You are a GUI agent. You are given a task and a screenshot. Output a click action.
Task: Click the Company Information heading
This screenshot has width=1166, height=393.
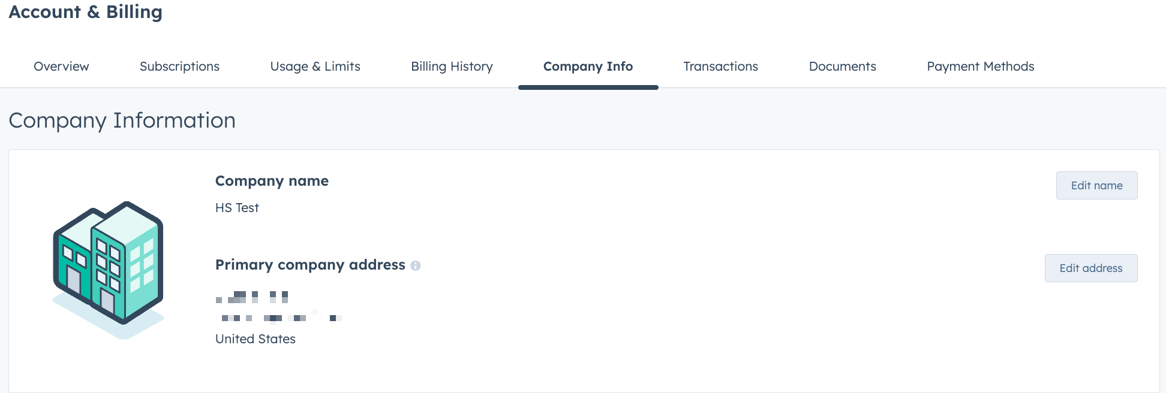[x=122, y=120]
